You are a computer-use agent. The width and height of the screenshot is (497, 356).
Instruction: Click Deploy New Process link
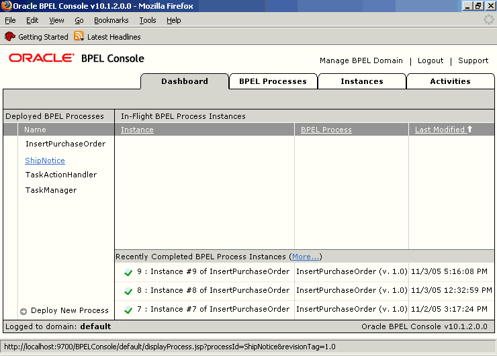[x=70, y=311]
